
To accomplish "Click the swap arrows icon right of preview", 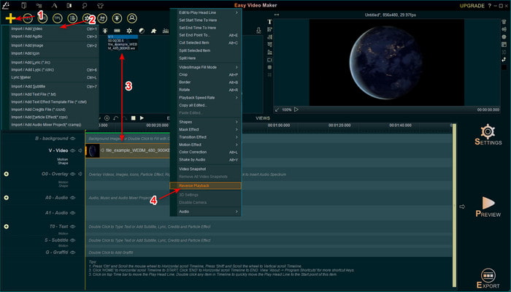I will [504, 60].
